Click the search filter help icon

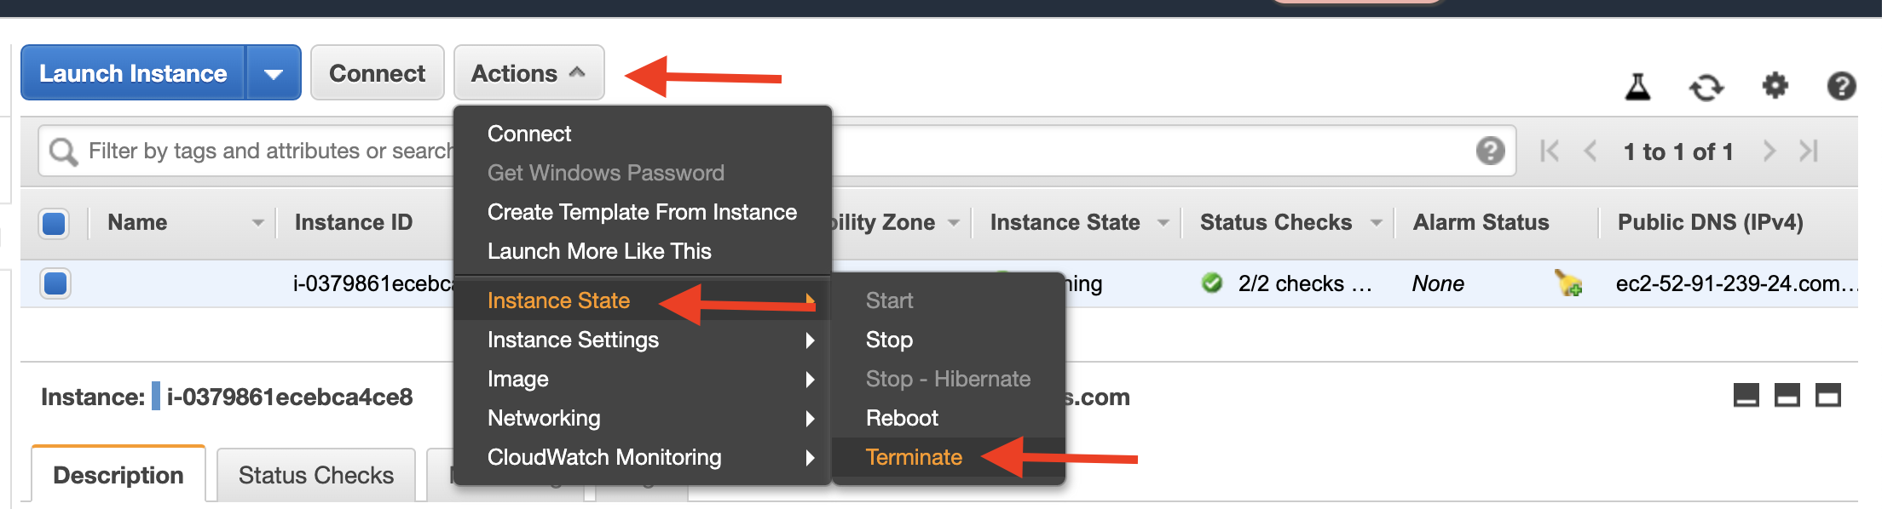click(1490, 151)
